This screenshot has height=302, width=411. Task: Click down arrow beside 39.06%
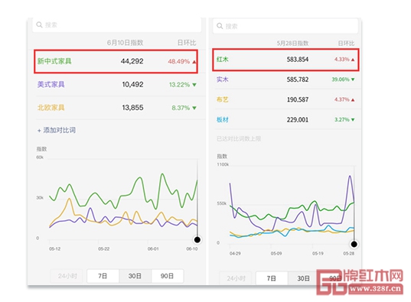[353, 80]
